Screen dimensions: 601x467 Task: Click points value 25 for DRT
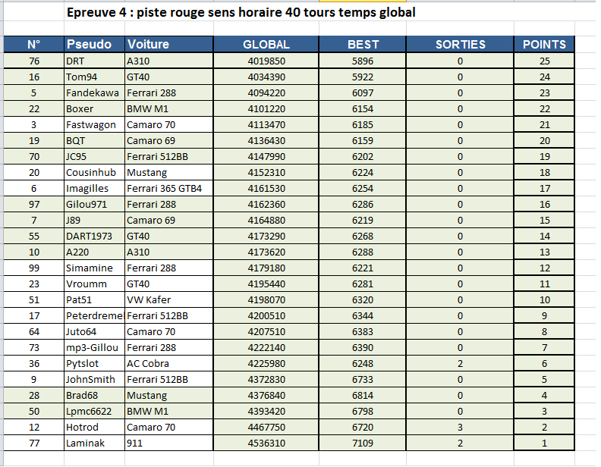point(544,61)
